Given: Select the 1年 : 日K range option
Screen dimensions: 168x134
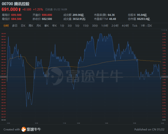Looking at the screenshot, I should click(x=146, y=26).
